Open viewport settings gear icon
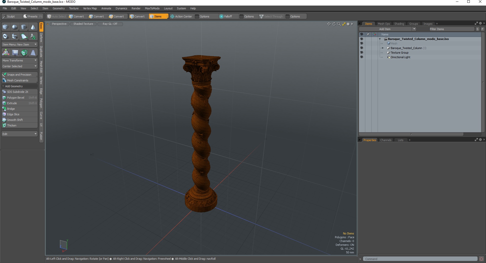Image resolution: width=486 pixels, height=263 pixels. [x=348, y=24]
